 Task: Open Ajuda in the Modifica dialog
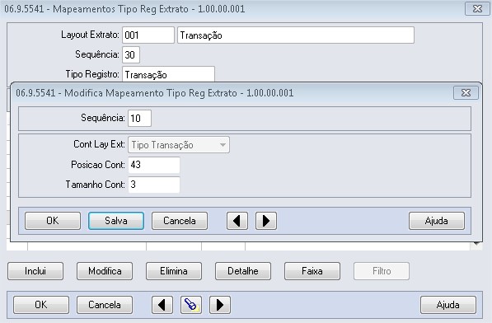pyautogui.click(x=437, y=221)
